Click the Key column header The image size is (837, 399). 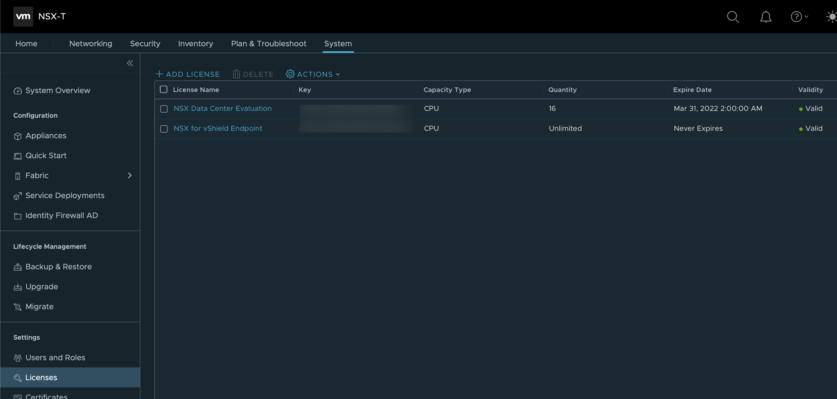click(x=304, y=89)
